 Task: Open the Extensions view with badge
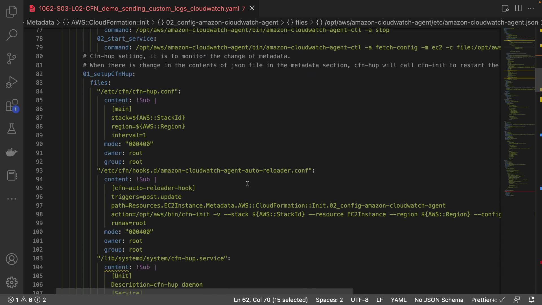click(12, 106)
